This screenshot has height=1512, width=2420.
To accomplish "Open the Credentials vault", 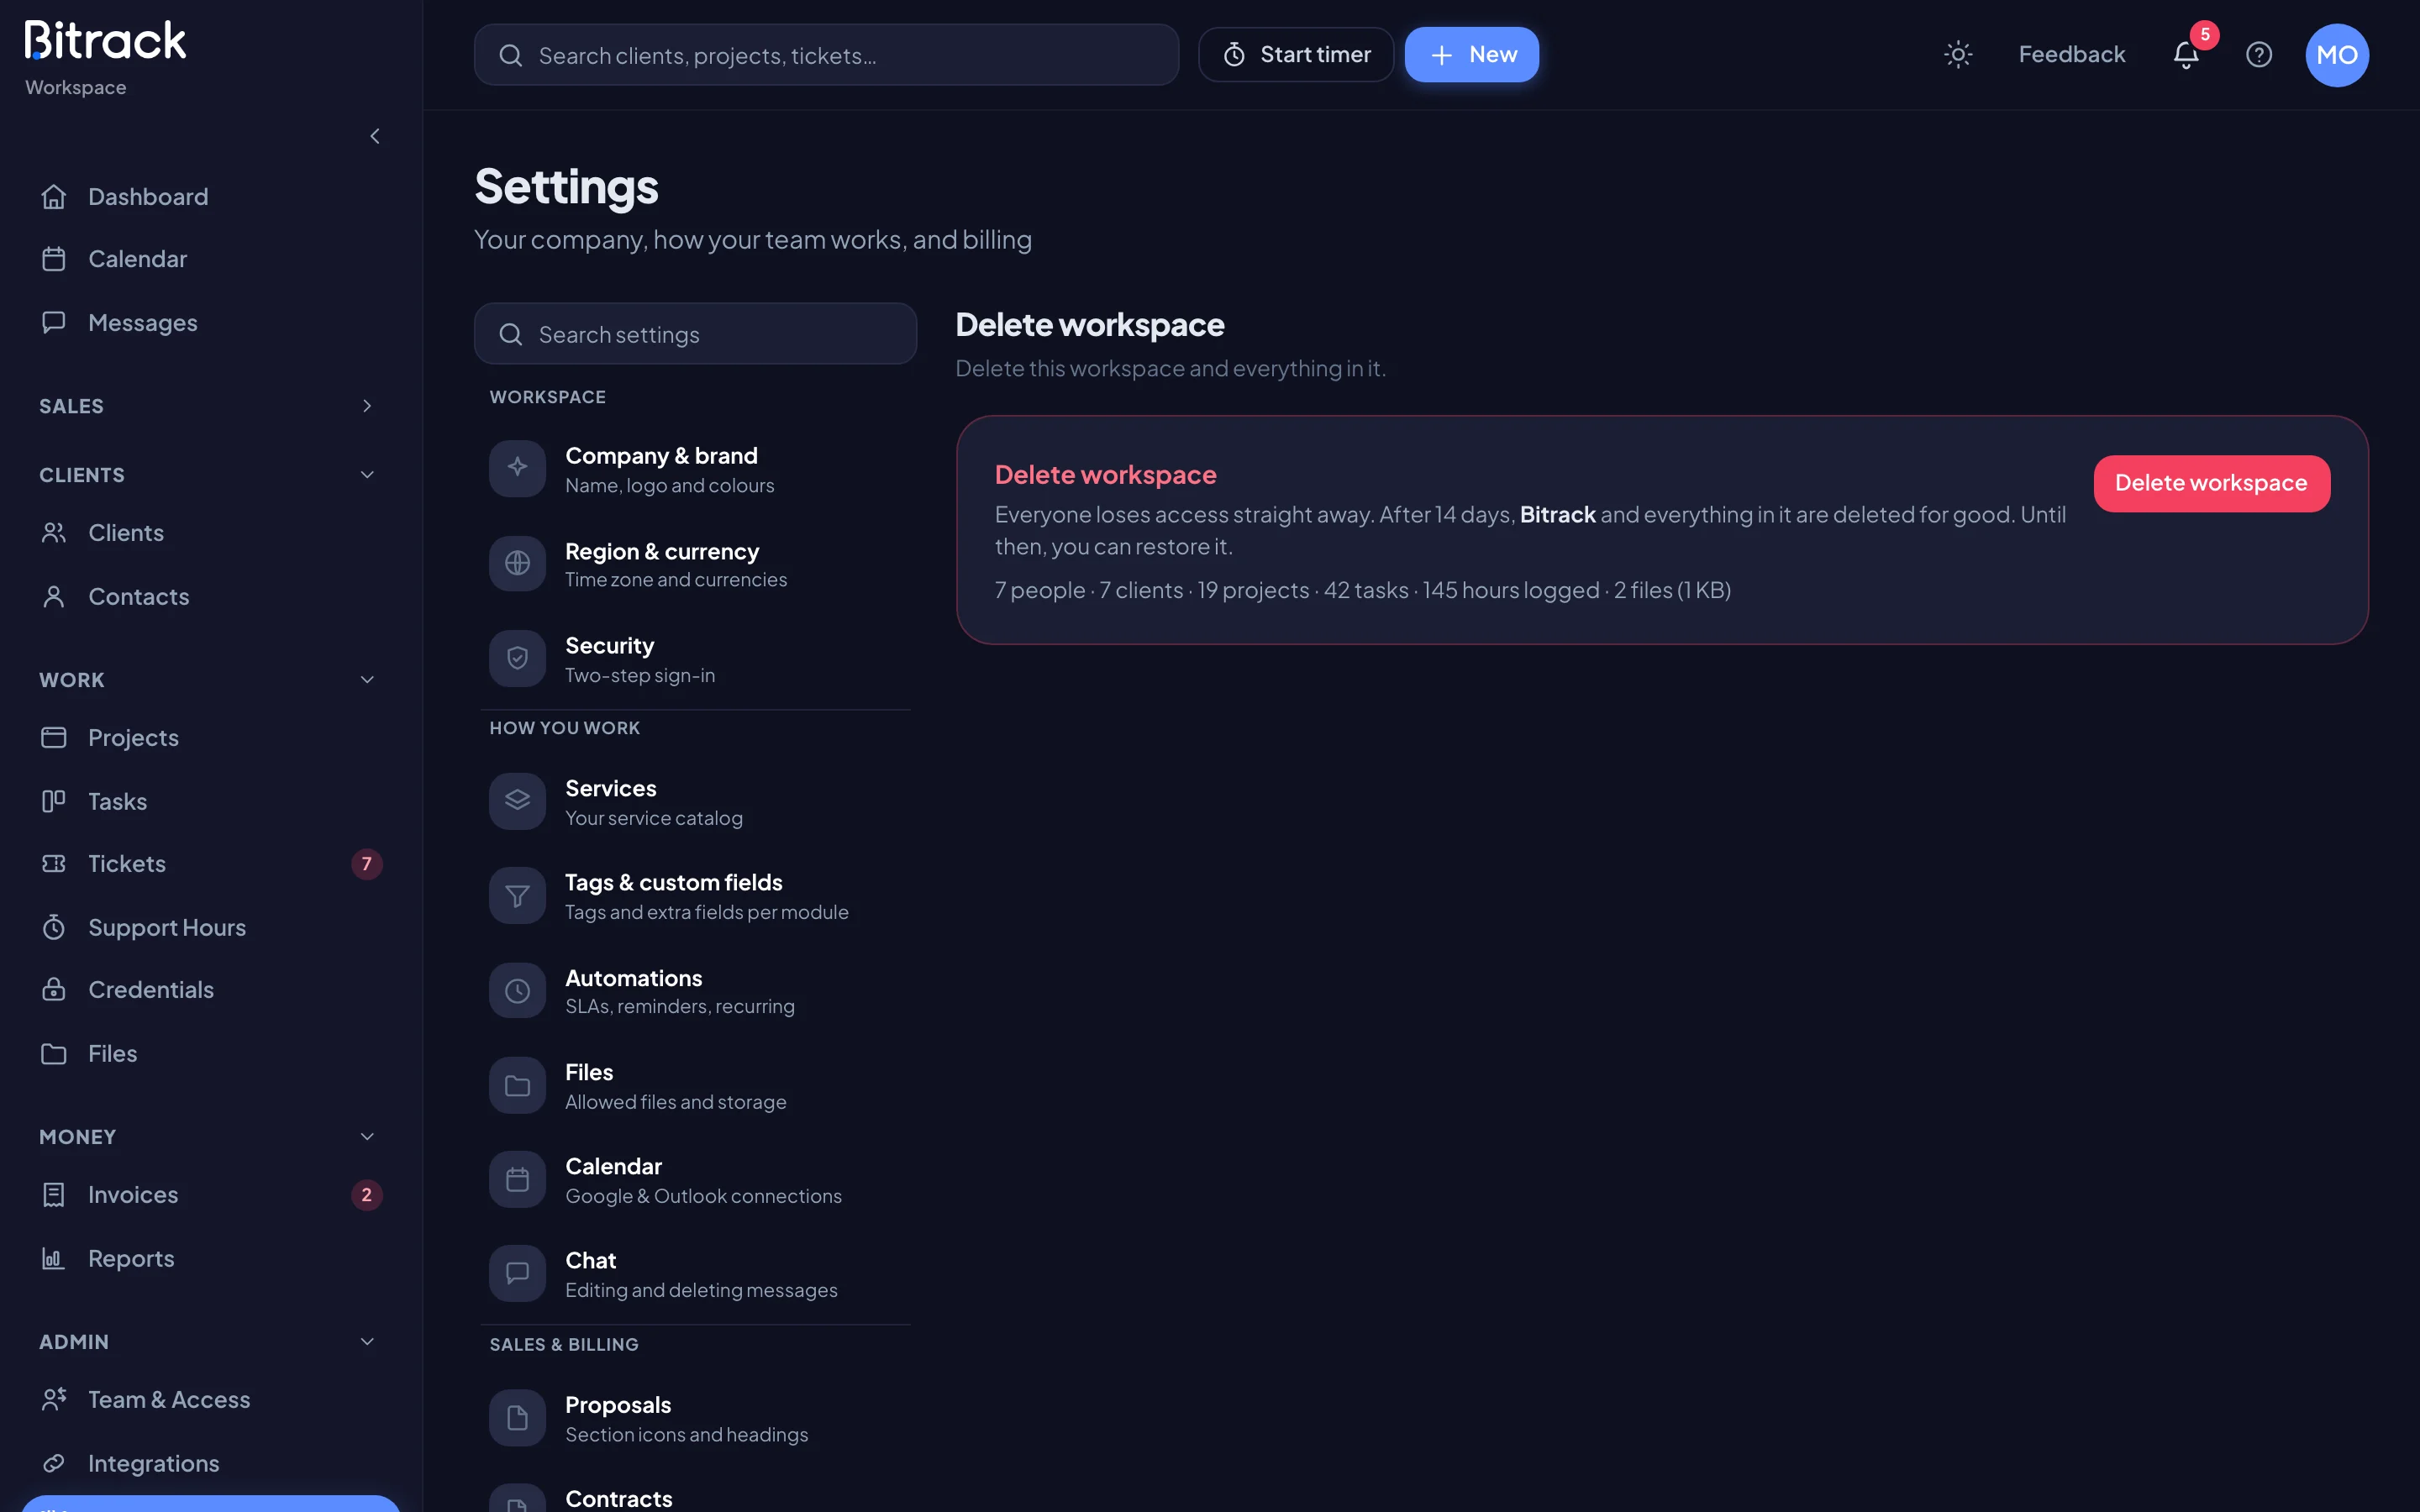I will pos(211,990).
